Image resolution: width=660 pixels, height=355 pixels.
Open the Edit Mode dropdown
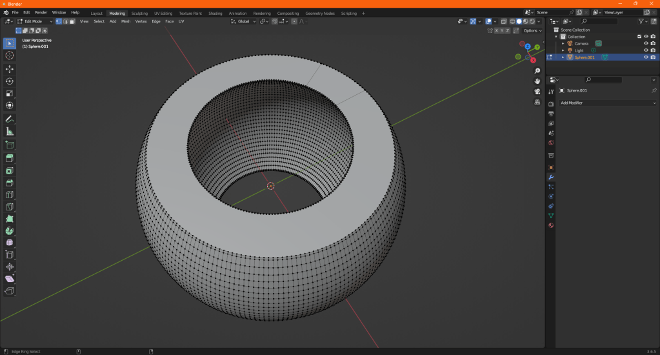tap(35, 21)
